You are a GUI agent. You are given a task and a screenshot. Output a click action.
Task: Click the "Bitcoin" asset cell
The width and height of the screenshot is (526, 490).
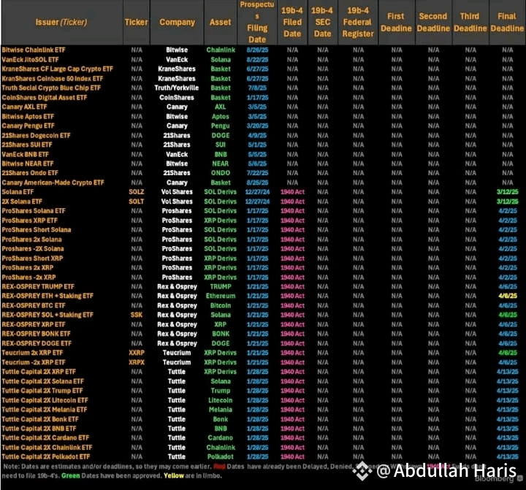(x=221, y=306)
